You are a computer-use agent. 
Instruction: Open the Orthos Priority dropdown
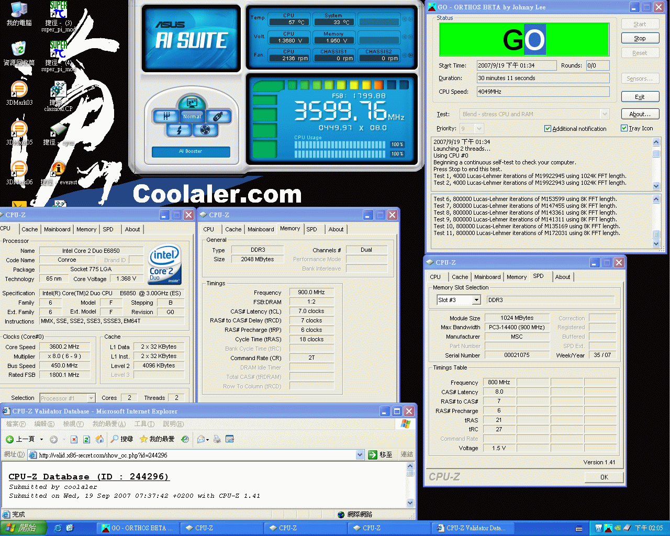[x=479, y=128]
